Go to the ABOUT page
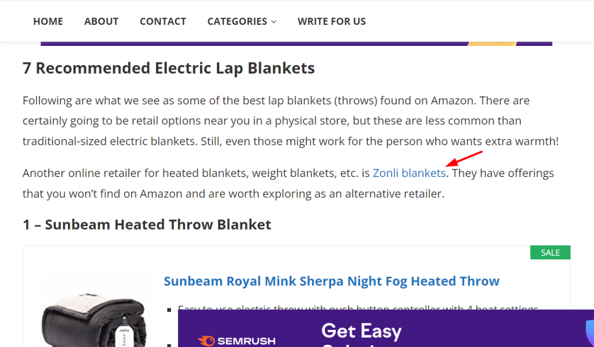Image resolution: width=594 pixels, height=347 pixels. coord(101,21)
